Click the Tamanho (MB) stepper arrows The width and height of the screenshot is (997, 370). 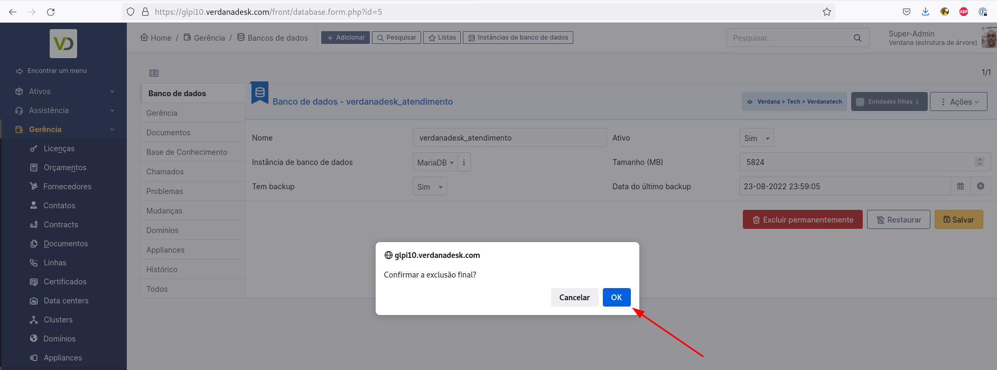[980, 162]
